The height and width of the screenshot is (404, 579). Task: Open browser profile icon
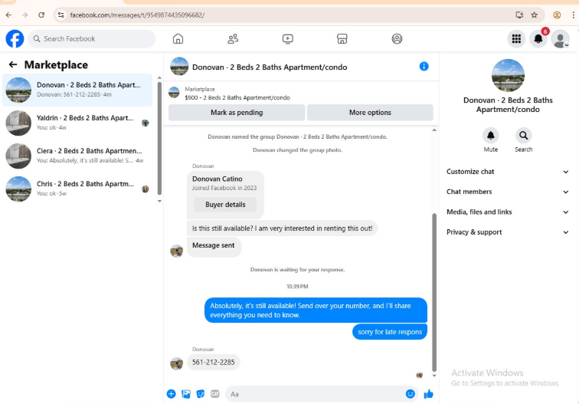(557, 15)
